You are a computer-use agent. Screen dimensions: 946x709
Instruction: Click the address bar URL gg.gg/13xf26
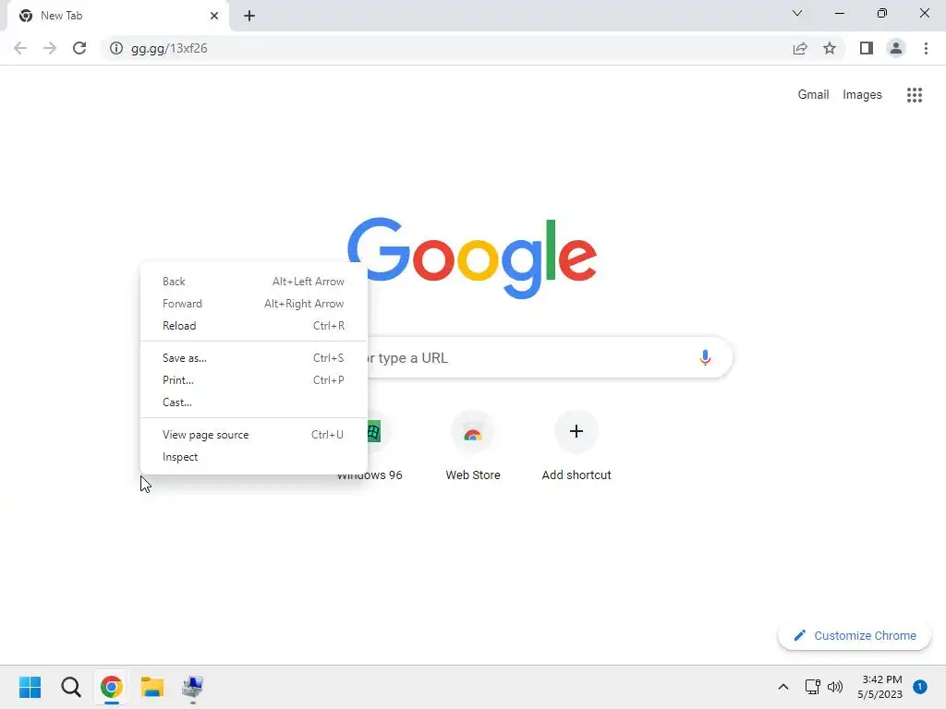[169, 48]
